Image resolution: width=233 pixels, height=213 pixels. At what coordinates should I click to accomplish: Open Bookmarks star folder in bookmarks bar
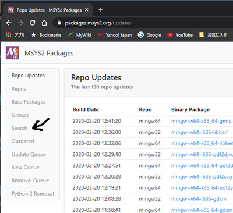point(46,35)
